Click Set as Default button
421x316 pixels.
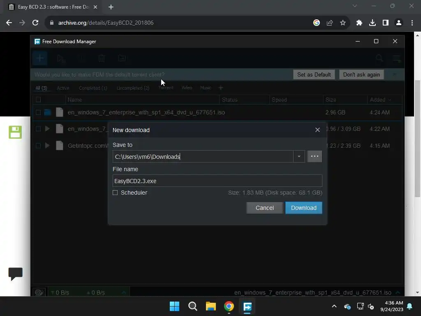[x=314, y=75]
